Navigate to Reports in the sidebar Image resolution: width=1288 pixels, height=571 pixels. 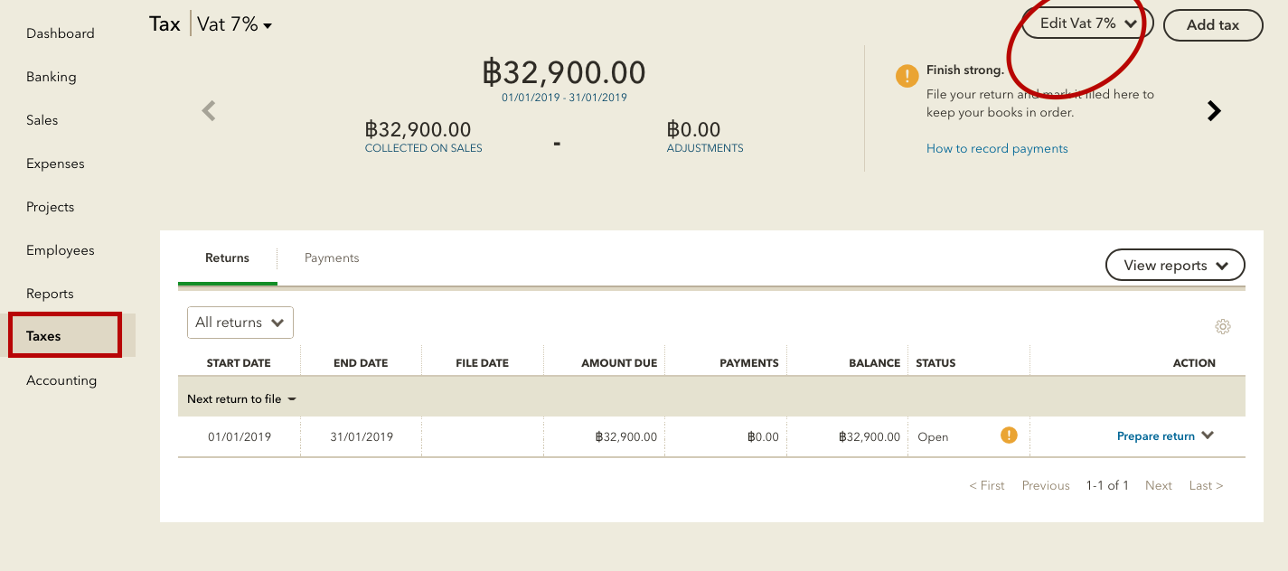coord(50,293)
